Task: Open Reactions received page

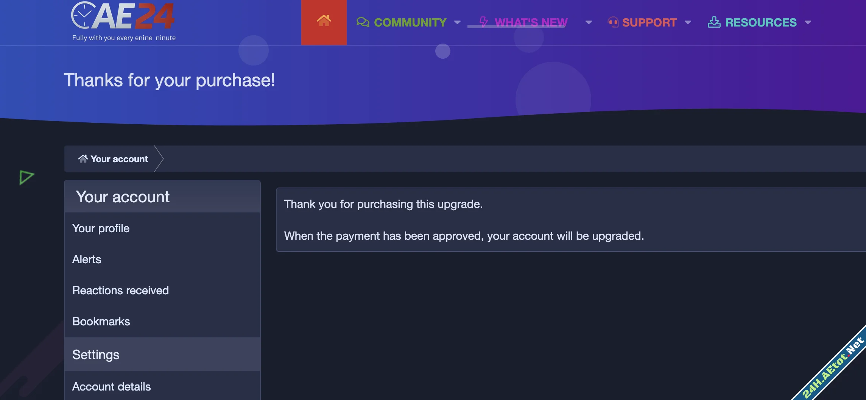Action: pos(120,291)
